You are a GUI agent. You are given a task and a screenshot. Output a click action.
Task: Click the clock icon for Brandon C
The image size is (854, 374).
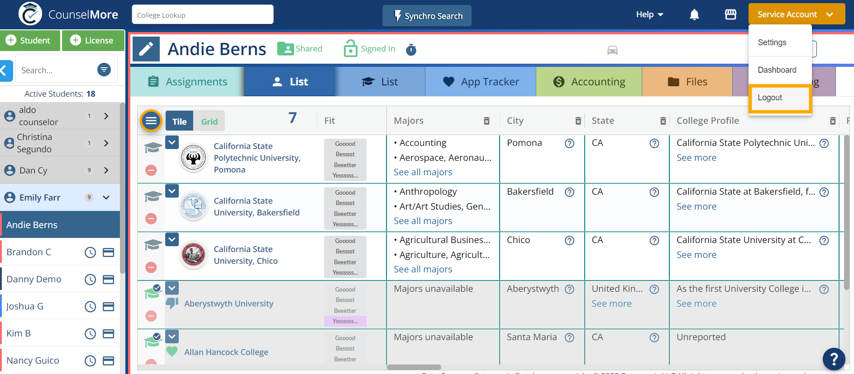91,252
